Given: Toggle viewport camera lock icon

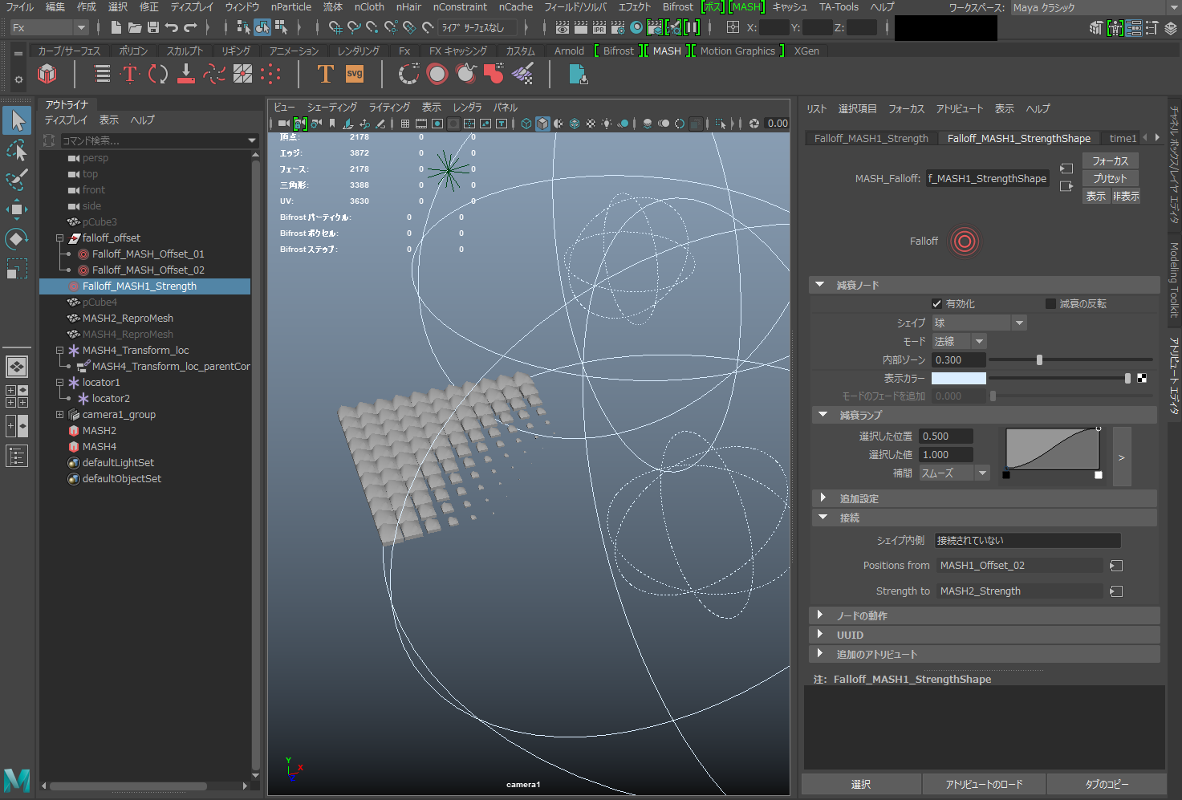Looking at the screenshot, I should point(300,124).
